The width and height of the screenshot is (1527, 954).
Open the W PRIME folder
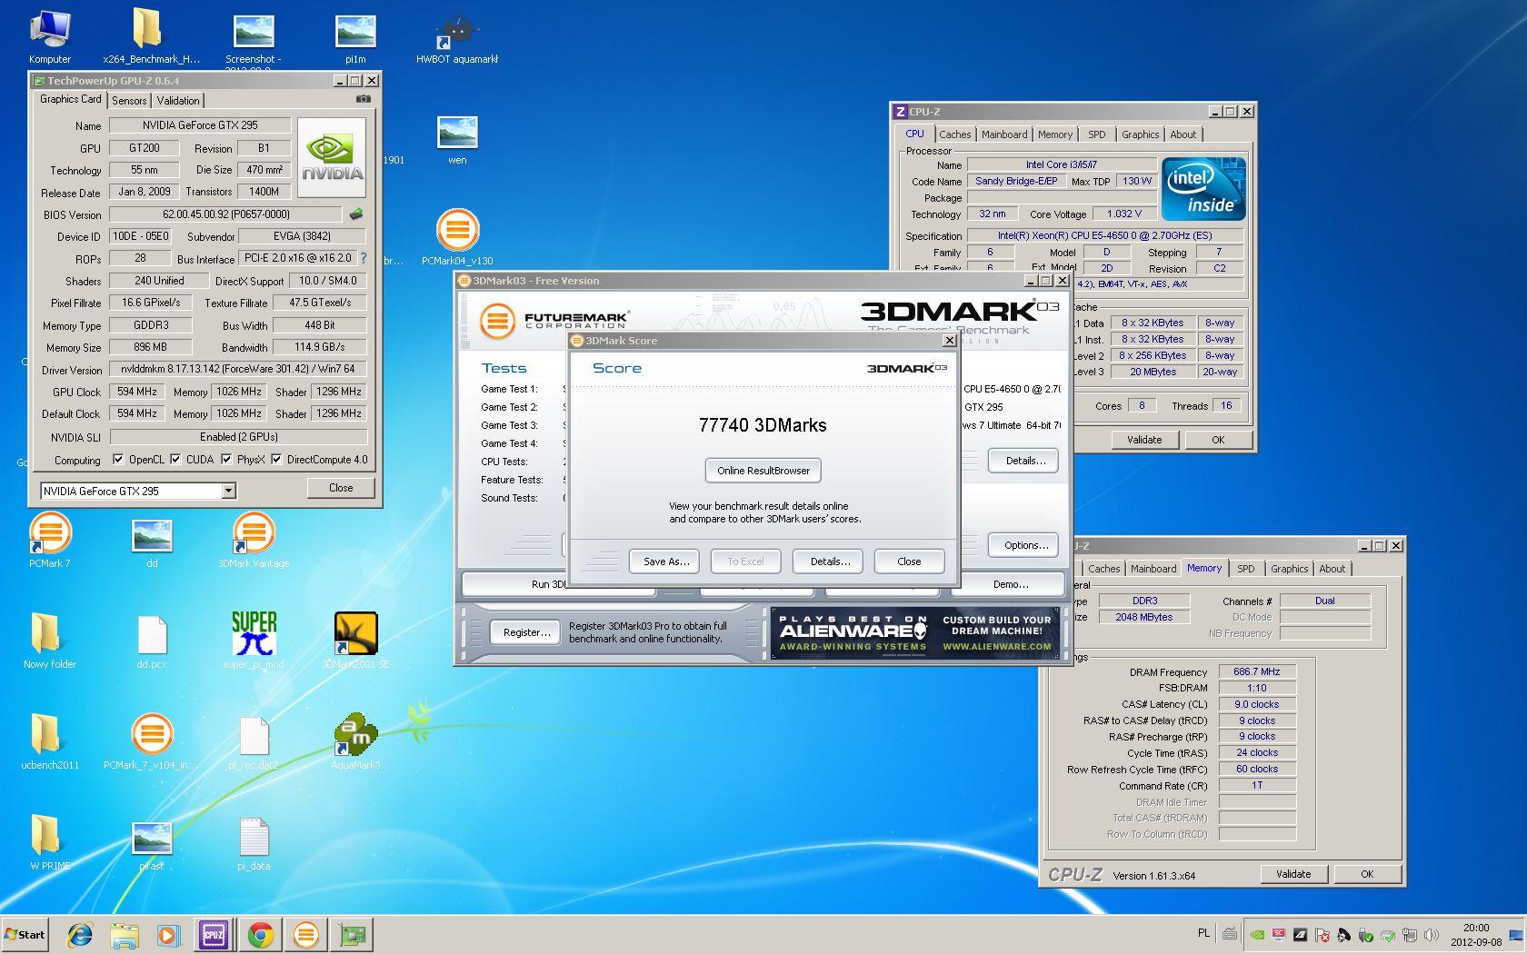pyautogui.click(x=50, y=842)
